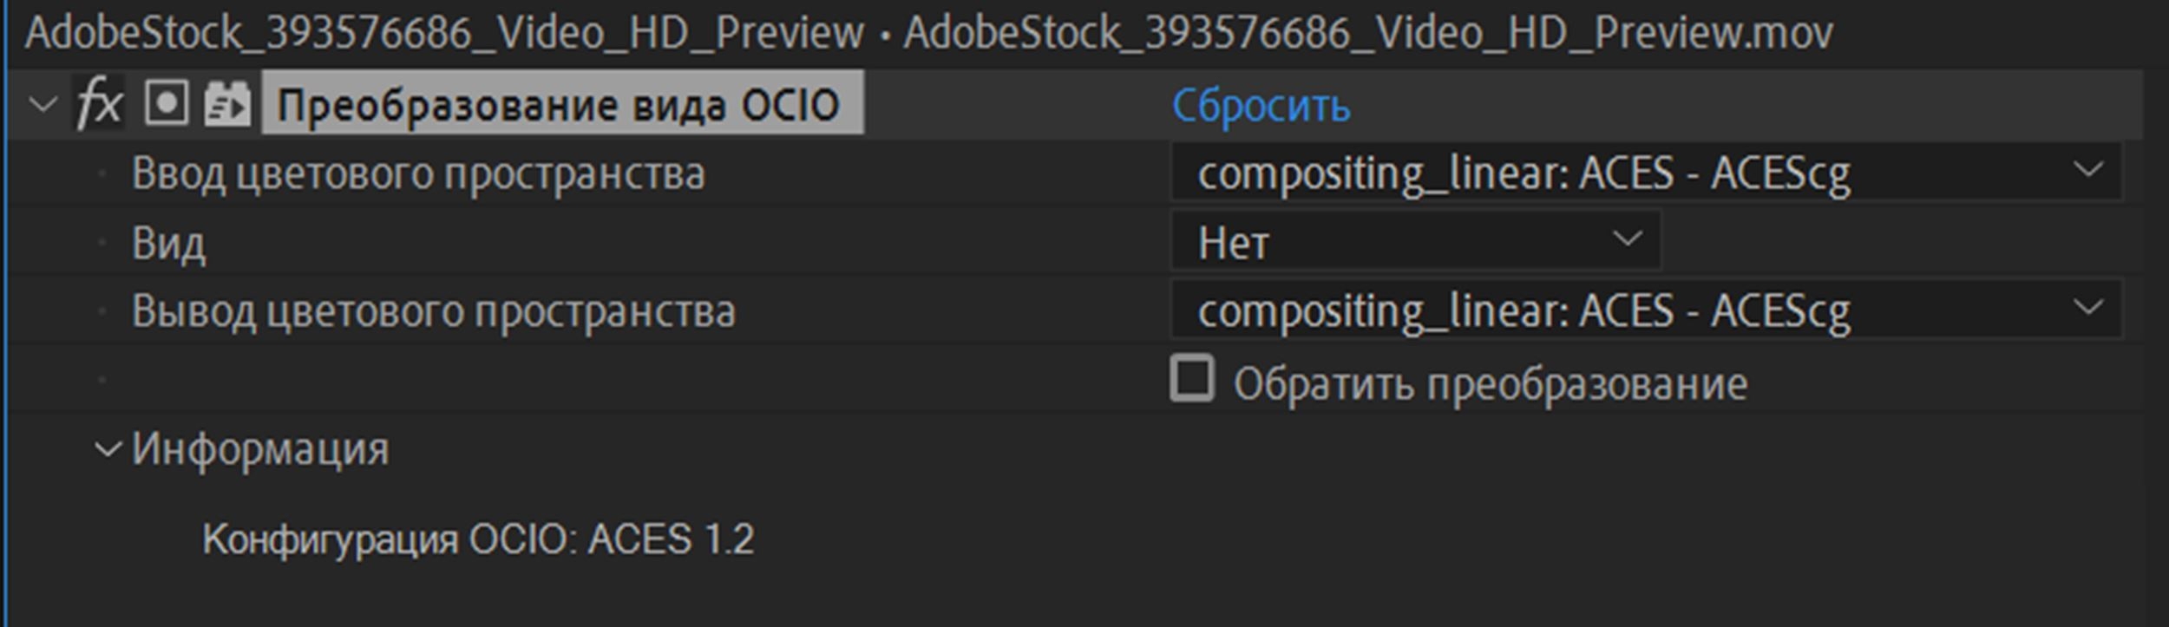2169x627 pixels.
Task: Click the binoculars icon near effect name
Action: point(228,104)
